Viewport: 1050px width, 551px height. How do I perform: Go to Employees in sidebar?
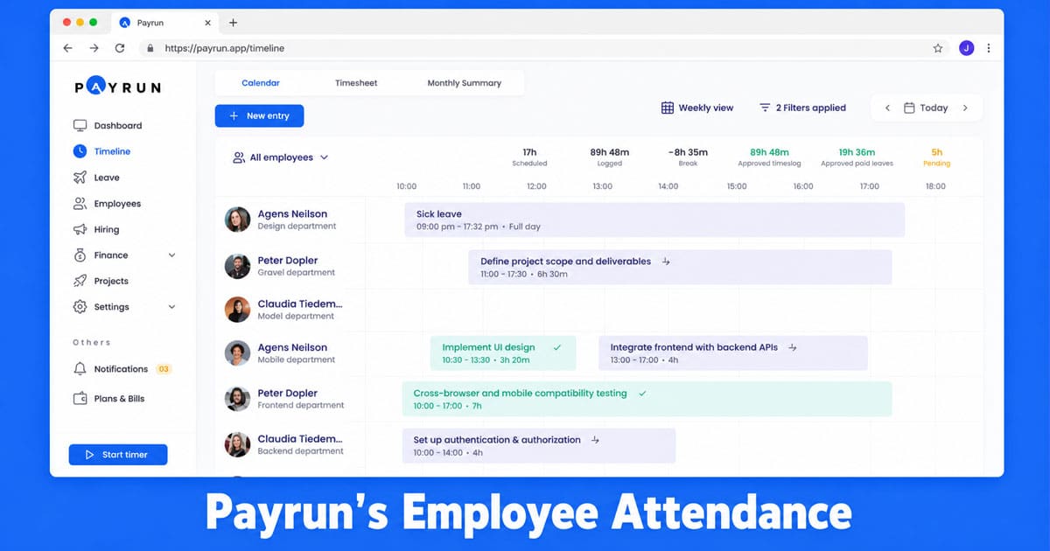pyautogui.click(x=117, y=204)
